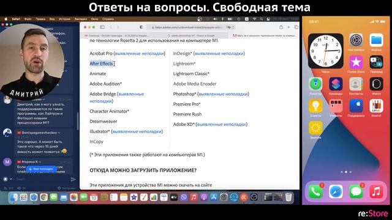Image resolution: width=392 pixels, height=220 pixels.
Task: Click the Safari share icon
Action: (x=281, y=27)
